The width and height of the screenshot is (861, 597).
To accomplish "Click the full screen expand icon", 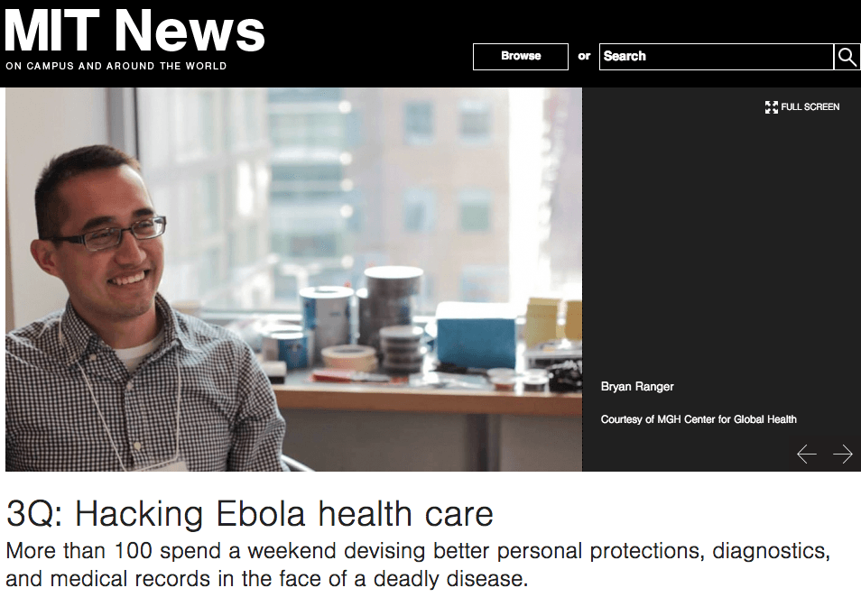I will (x=771, y=107).
